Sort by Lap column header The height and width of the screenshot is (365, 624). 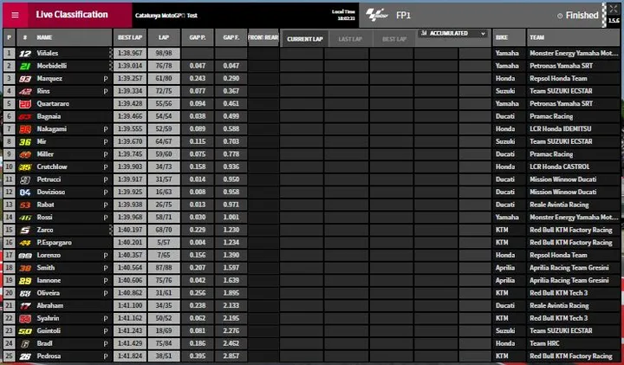[164, 37]
